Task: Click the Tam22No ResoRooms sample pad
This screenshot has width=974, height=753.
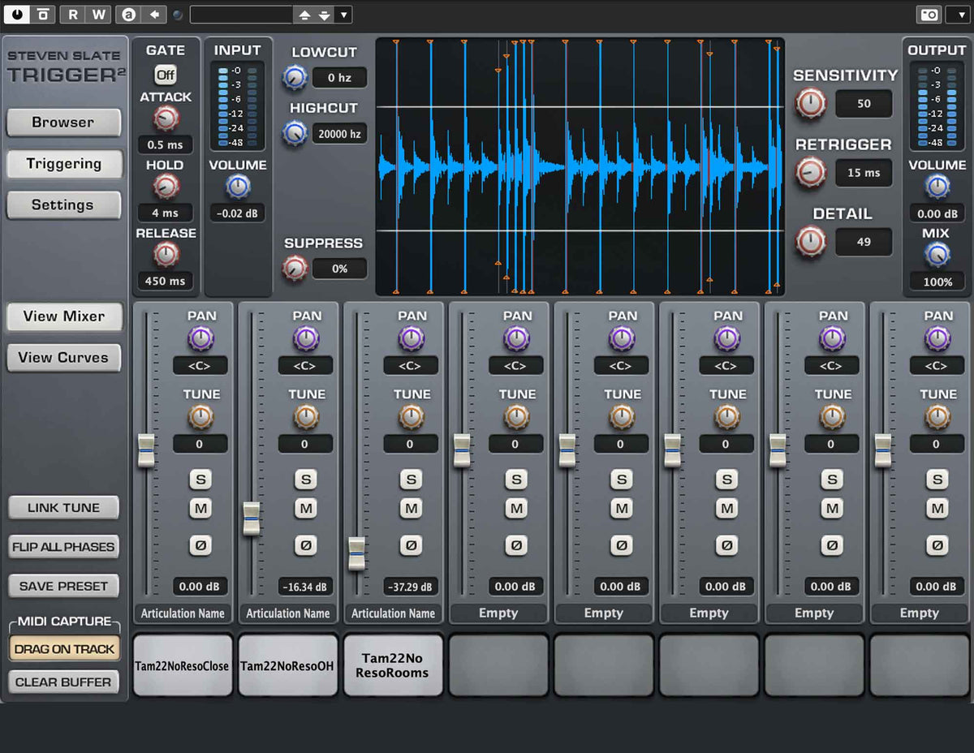Action: click(x=394, y=665)
